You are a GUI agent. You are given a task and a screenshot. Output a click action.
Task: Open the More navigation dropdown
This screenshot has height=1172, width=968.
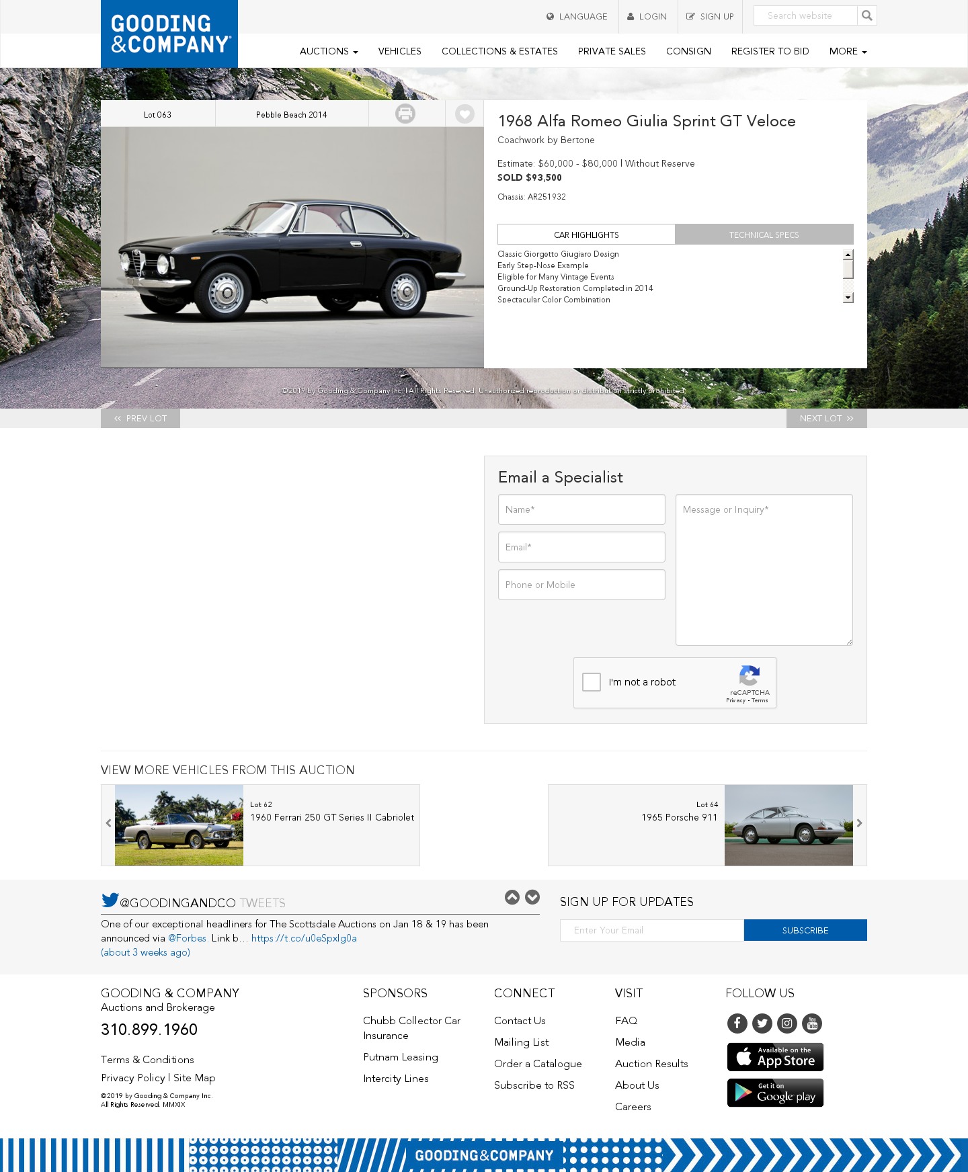coord(848,51)
